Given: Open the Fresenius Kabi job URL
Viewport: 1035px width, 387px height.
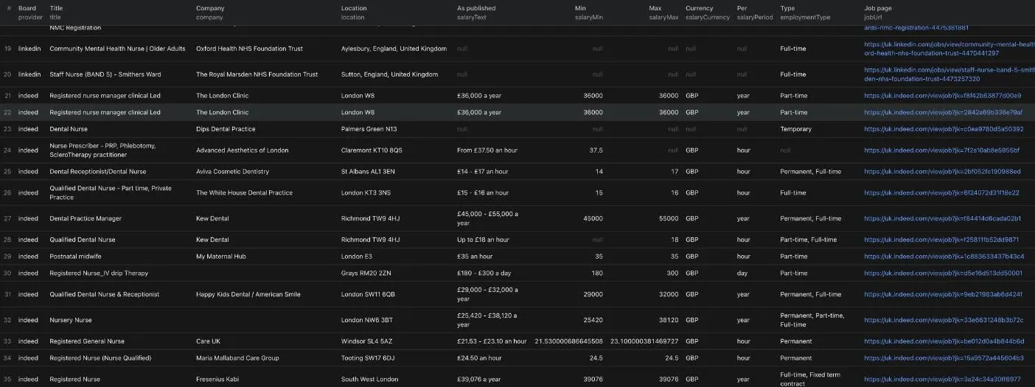Looking at the screenshot, I should tap(944, 379).
